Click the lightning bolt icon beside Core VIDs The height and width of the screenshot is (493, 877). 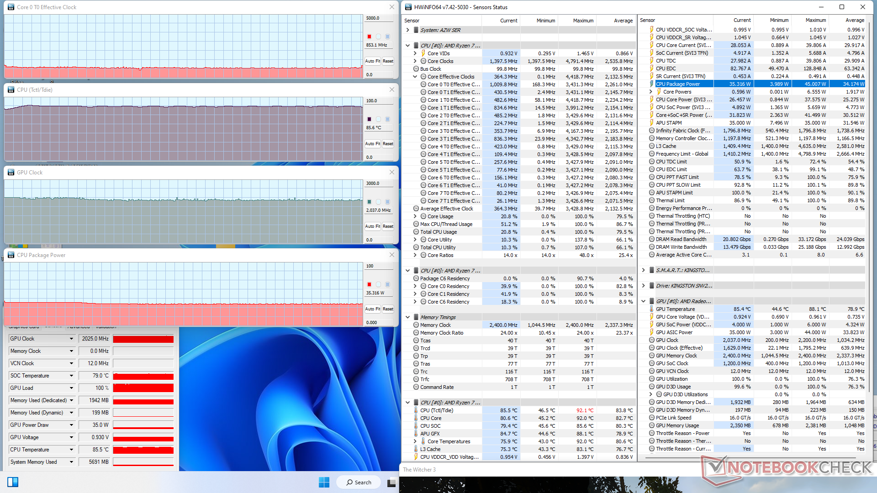pyautogui.click(x=423, y=53)
